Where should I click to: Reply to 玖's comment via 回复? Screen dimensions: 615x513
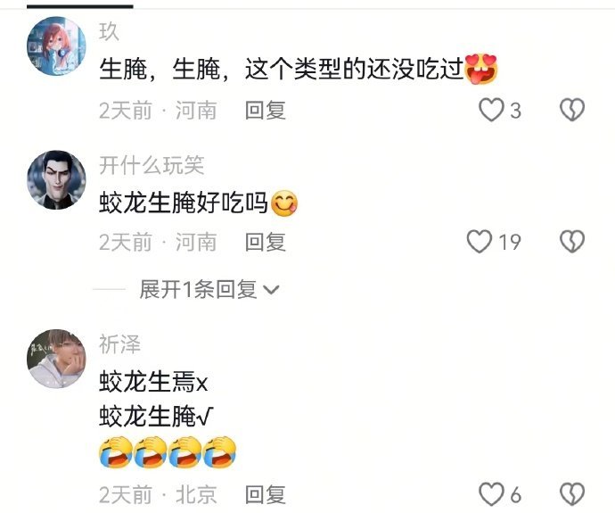point(265,110)
